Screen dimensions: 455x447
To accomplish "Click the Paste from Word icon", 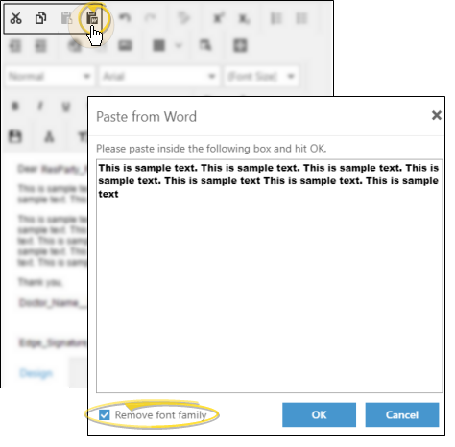I will pos(92,18).
